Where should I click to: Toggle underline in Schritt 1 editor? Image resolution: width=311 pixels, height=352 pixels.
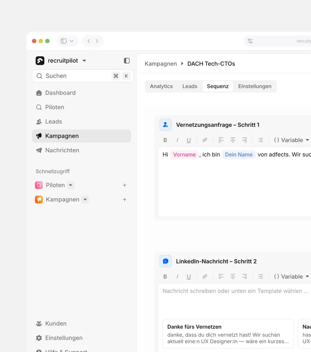click(x=189, y=140)
